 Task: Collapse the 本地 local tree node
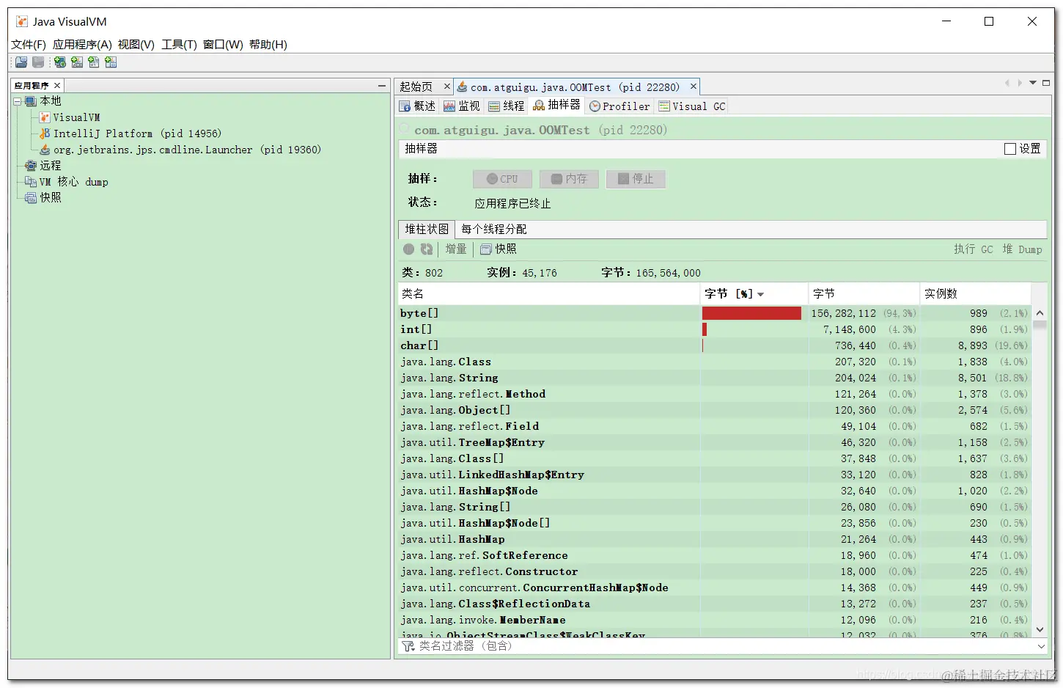tap(17, 101)
